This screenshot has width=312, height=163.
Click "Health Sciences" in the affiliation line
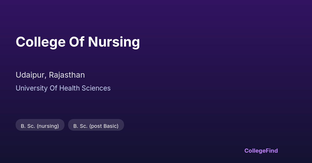point(88,88)
